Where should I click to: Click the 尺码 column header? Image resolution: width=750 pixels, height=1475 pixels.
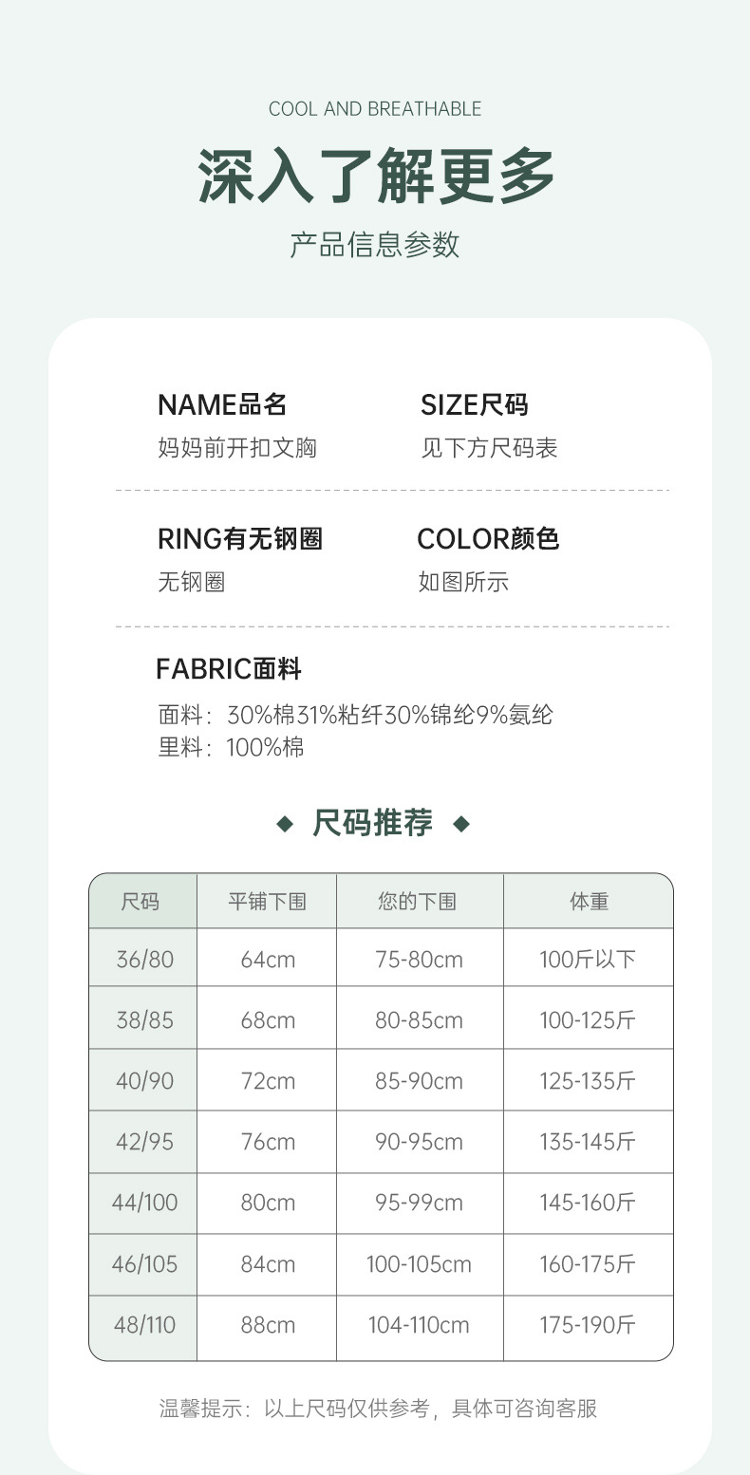141,901
